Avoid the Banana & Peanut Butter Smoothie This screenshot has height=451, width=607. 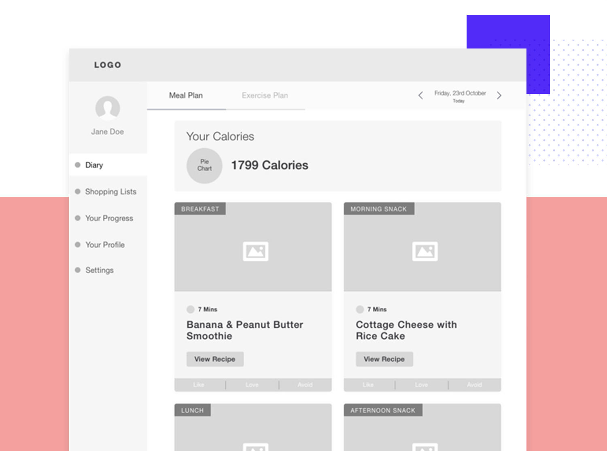pyautogui.click(x=305, y=385)
